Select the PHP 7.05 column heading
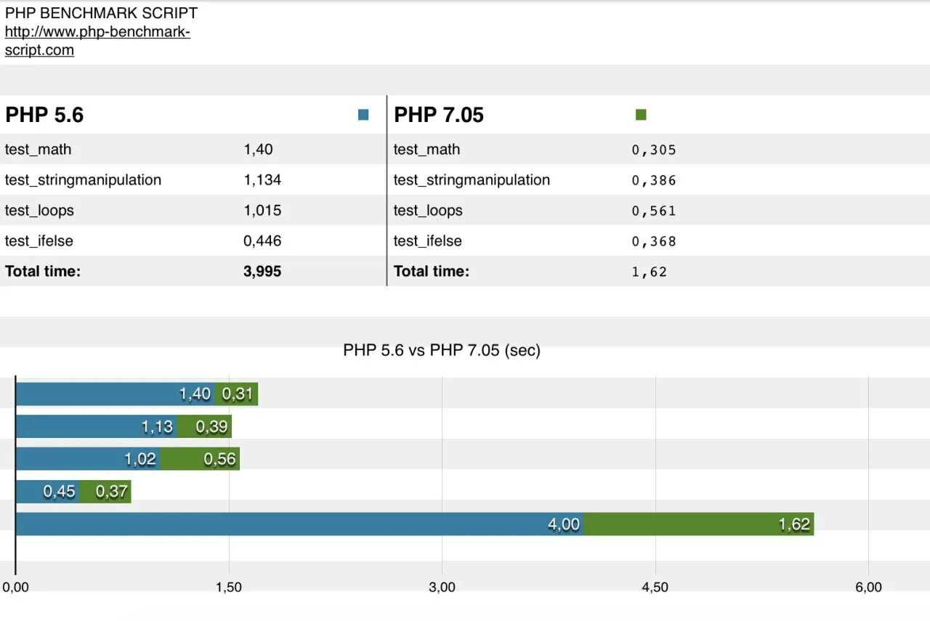 point(439,115)
